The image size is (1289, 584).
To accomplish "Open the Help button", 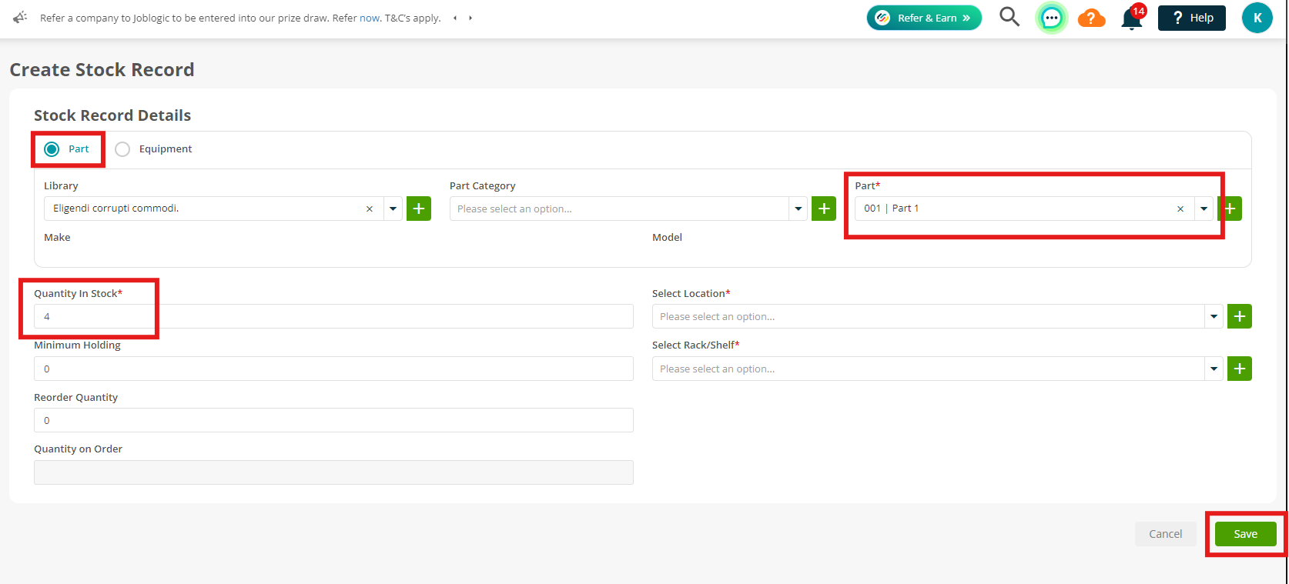I will pos(1191,18).
